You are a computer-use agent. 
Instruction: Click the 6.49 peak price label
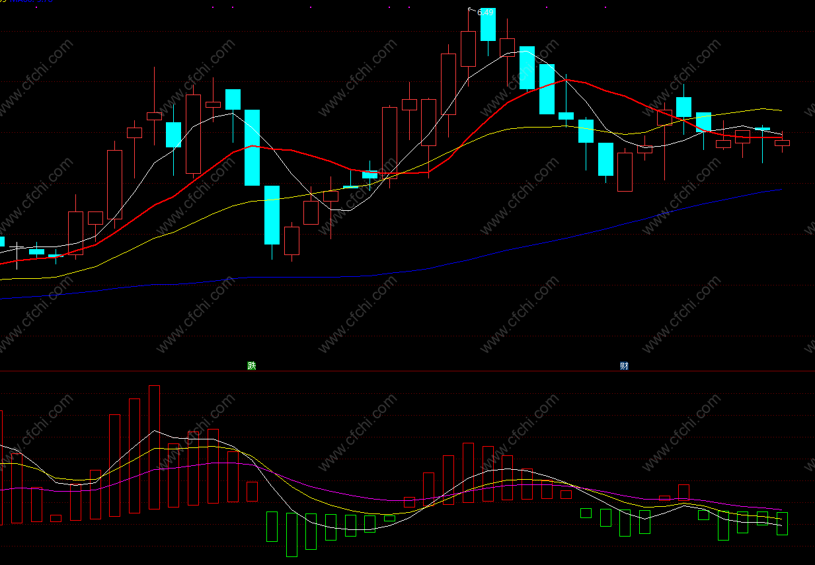pos(485,12)
